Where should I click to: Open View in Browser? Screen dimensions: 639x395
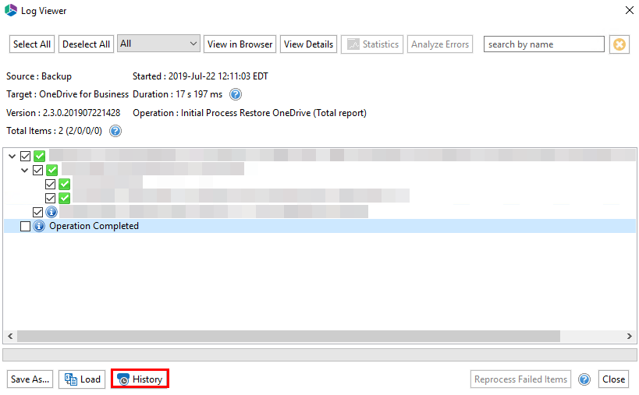pyautogui.click(x=240, y=44)
